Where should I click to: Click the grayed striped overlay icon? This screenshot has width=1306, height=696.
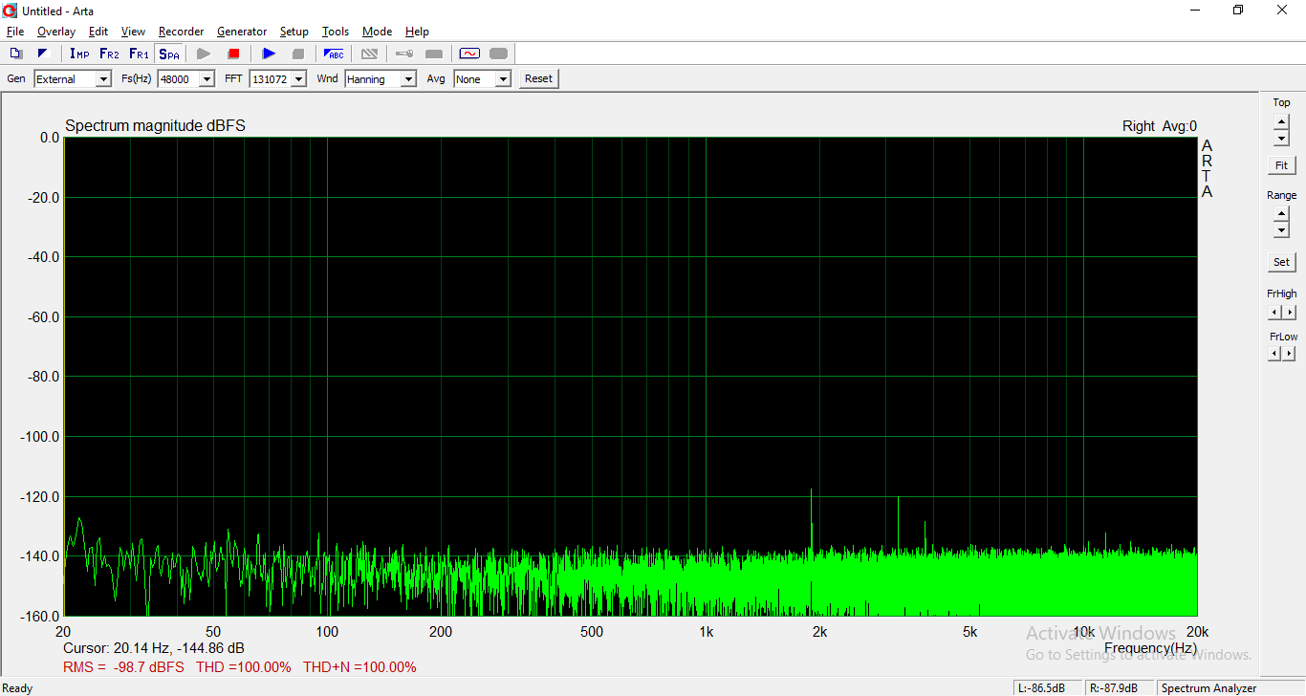tap(369, 54)
